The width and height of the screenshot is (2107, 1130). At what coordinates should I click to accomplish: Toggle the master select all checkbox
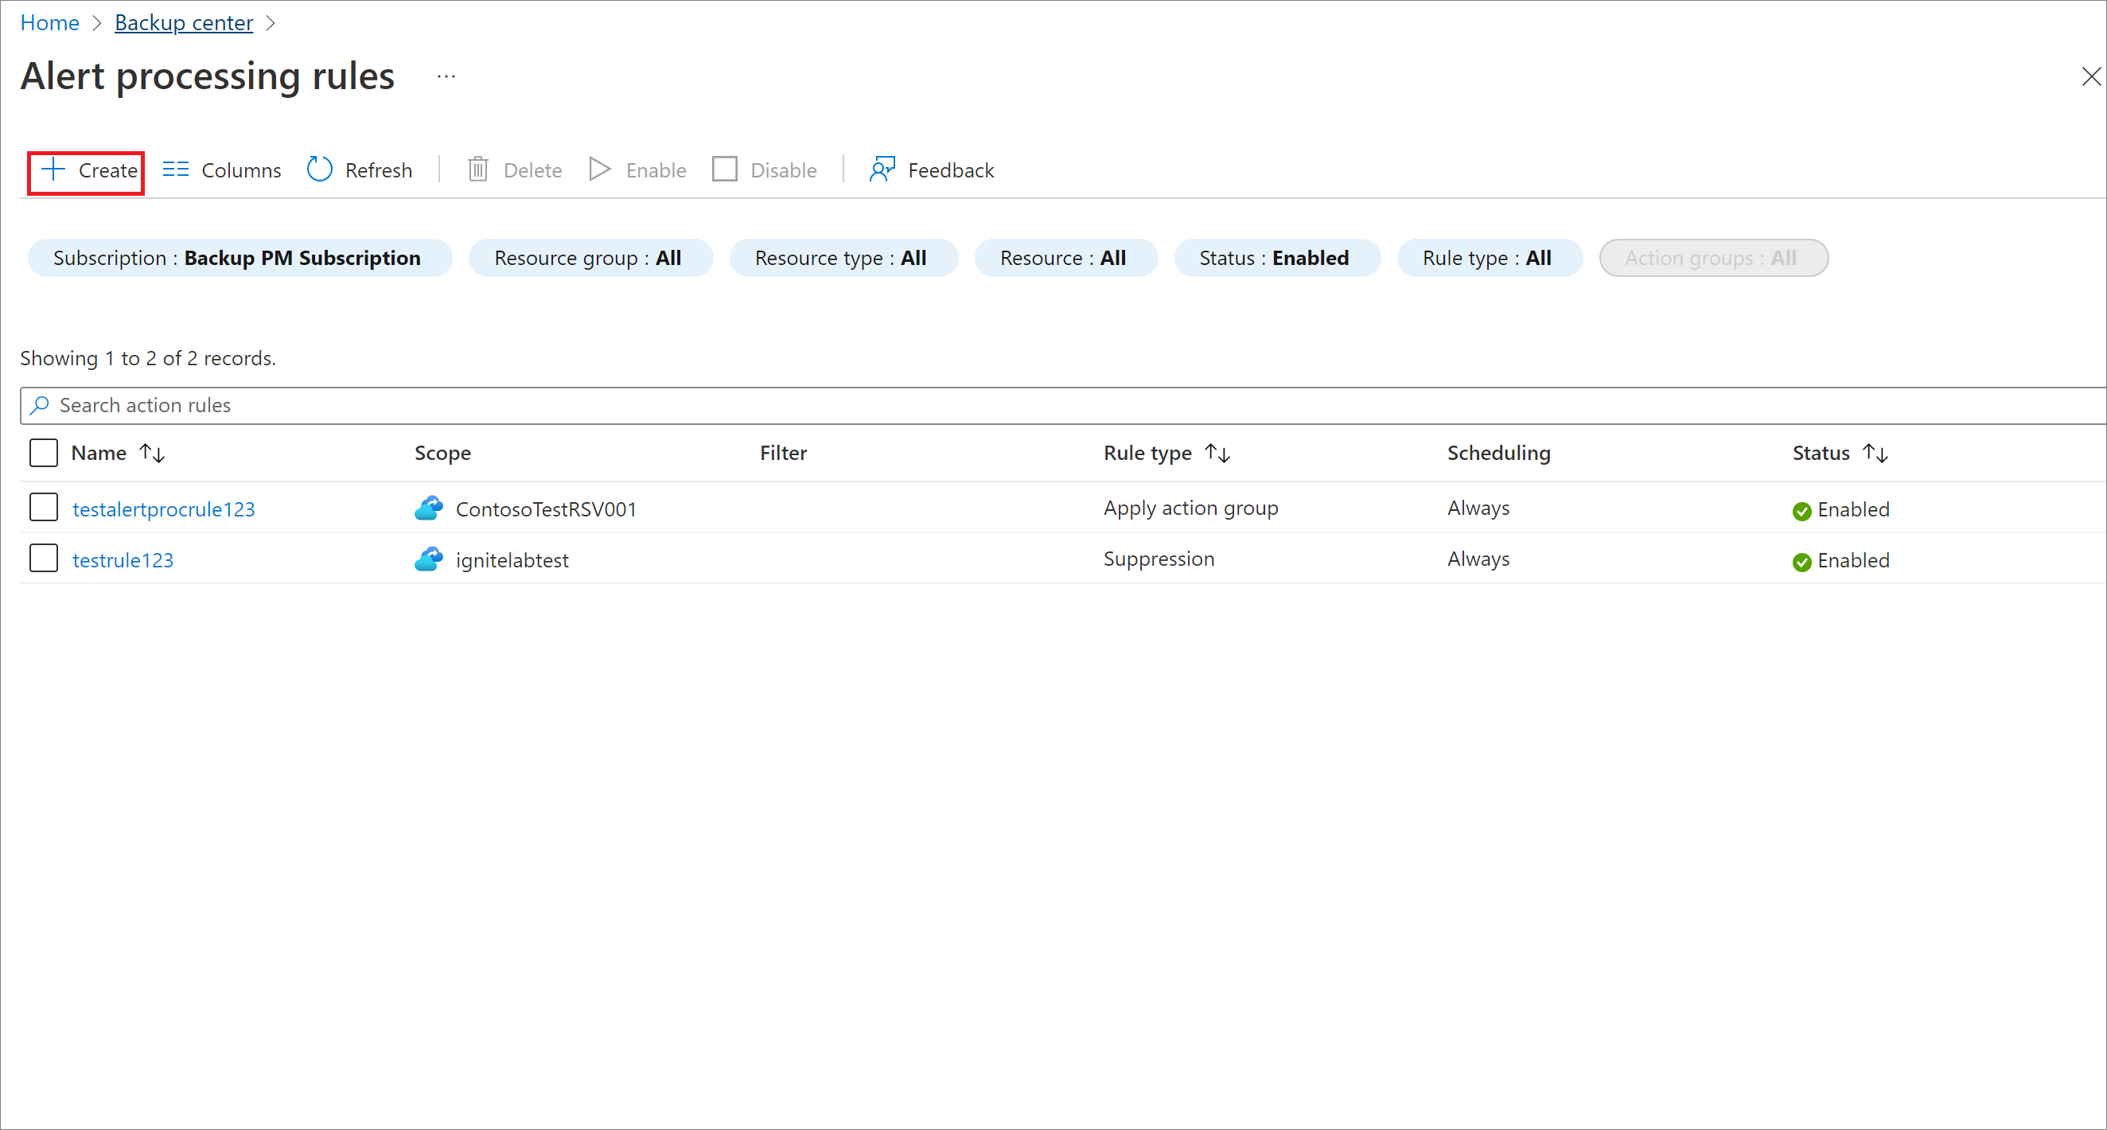45,451
